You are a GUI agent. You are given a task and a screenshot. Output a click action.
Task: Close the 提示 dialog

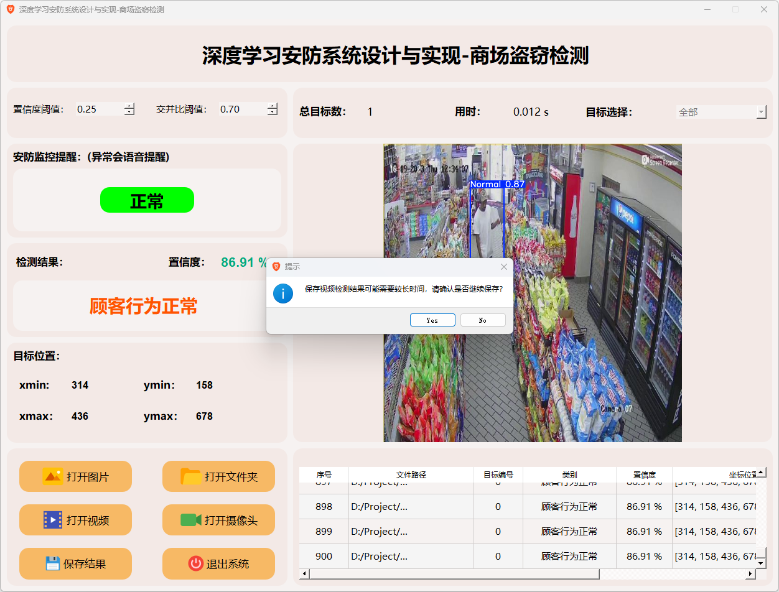pyautogui.click(x=503, y=267)
